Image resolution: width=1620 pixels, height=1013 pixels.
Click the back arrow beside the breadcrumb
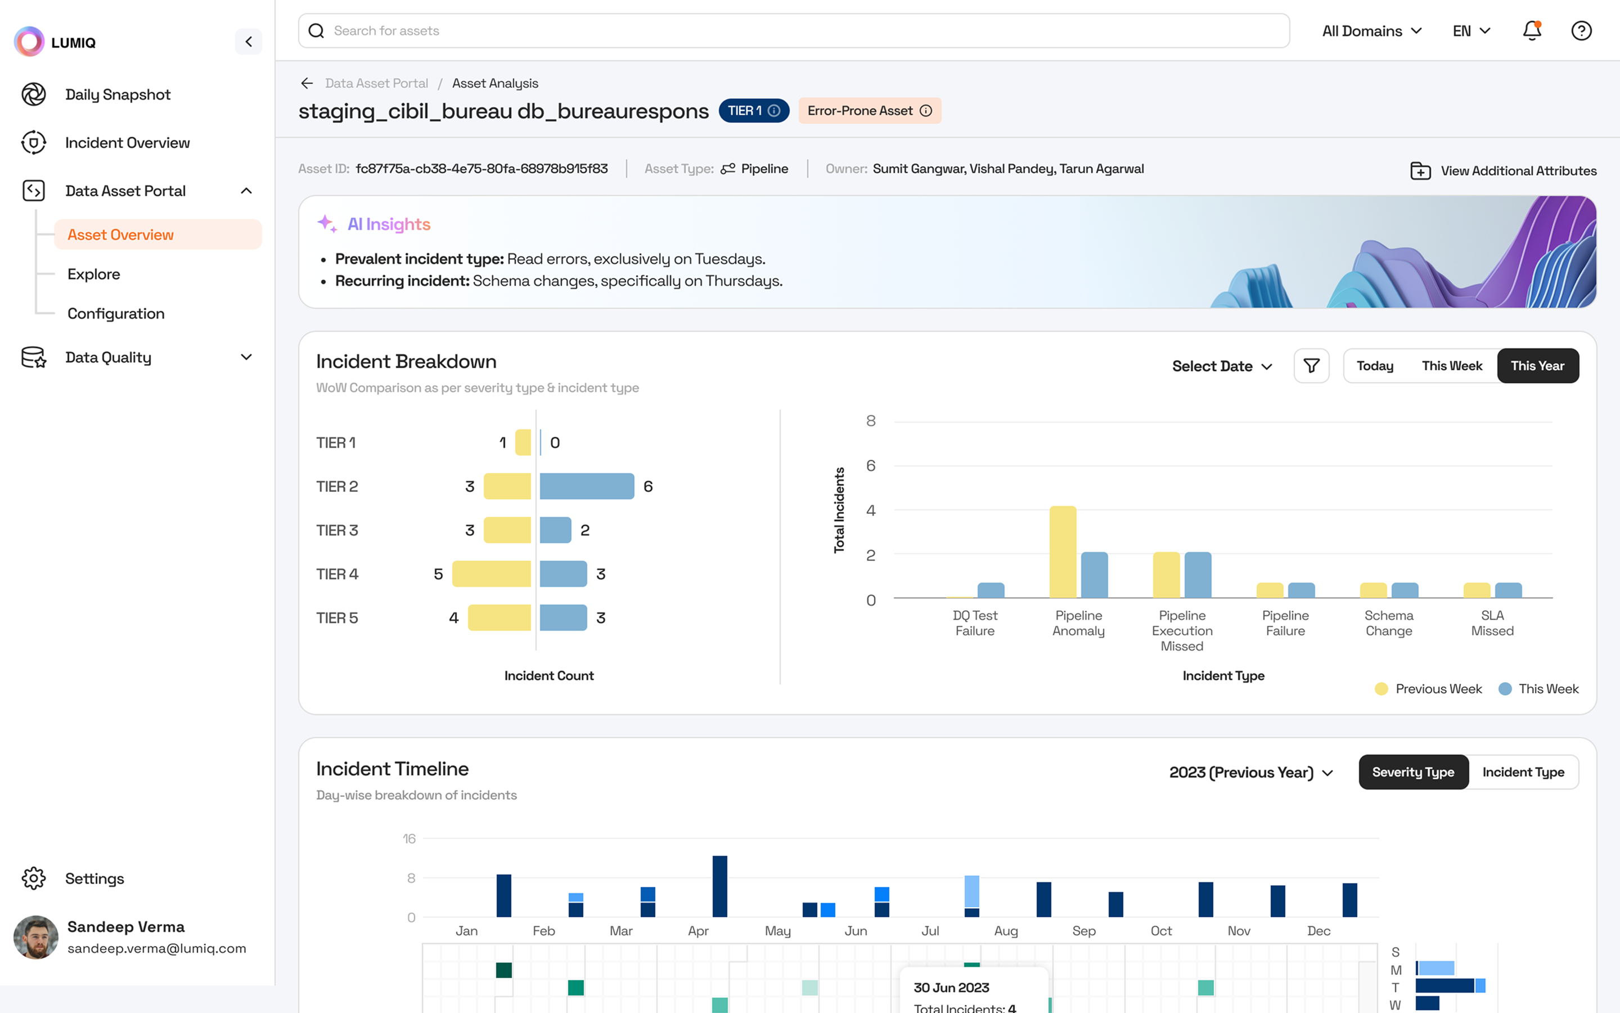tap(307, 83)
